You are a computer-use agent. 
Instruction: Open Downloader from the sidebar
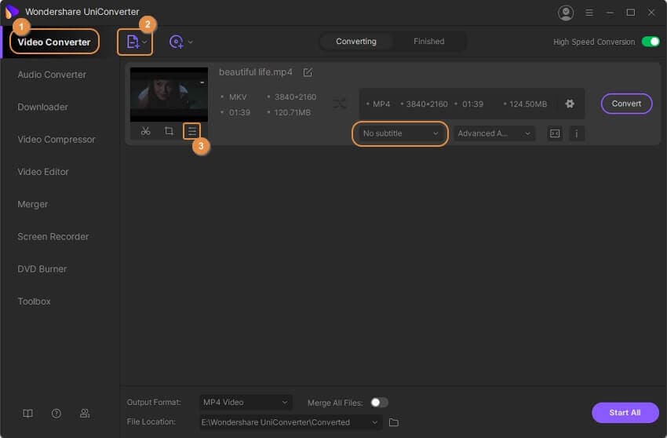pos(42,107)
